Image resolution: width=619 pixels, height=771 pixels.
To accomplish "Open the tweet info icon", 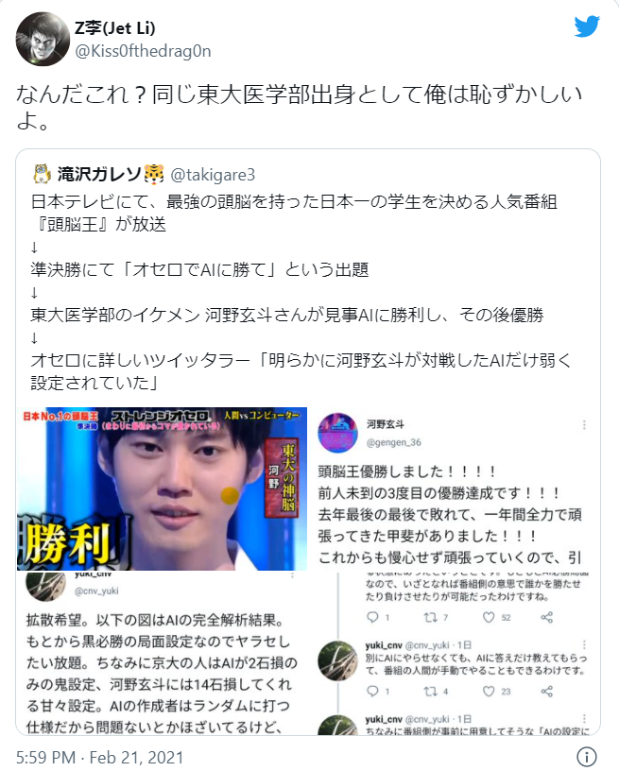I will 587,757.
